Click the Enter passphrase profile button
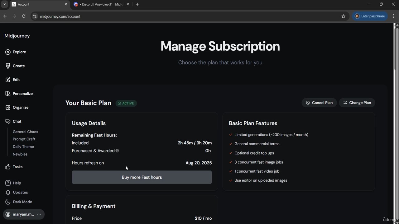 pos(370,16)
